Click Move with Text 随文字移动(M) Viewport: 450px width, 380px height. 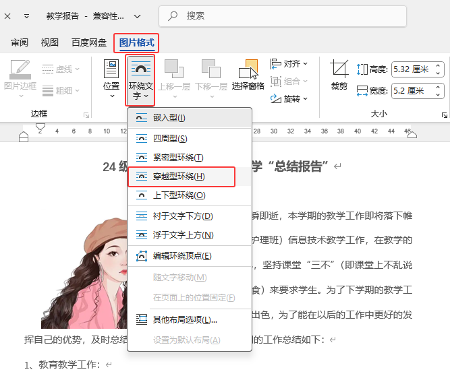(190, 278)
